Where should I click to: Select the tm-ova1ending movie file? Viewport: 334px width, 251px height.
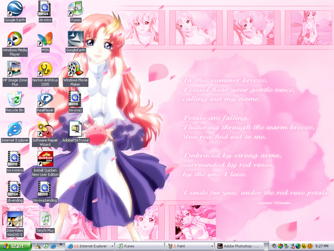(45, 192)
